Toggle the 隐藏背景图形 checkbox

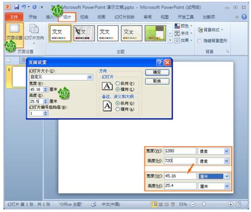(200, 41)
